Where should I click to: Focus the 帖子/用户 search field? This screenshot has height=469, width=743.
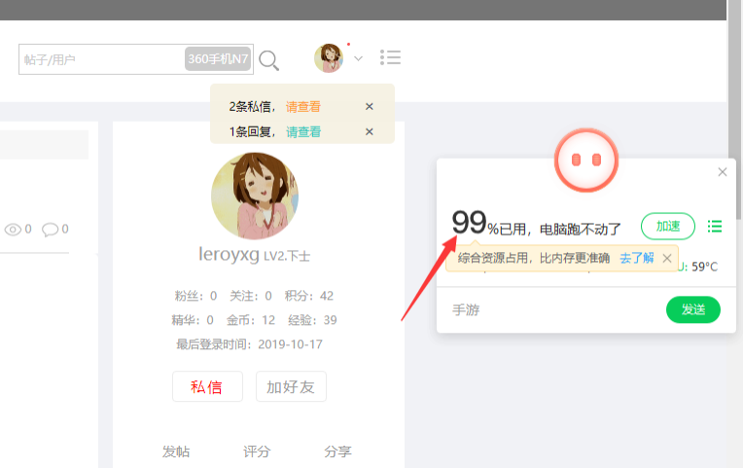click(x=101, y=59)
